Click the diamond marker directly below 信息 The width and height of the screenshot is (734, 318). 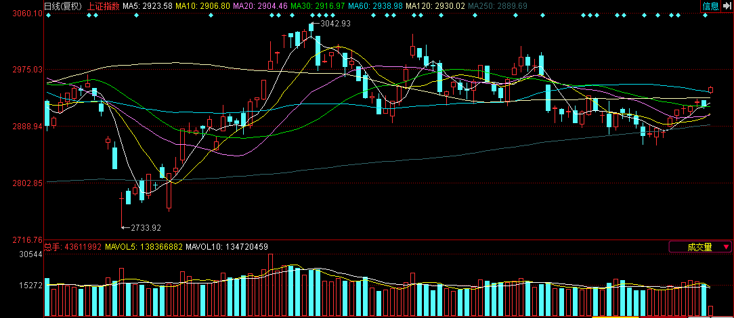[x=706, y=15]
